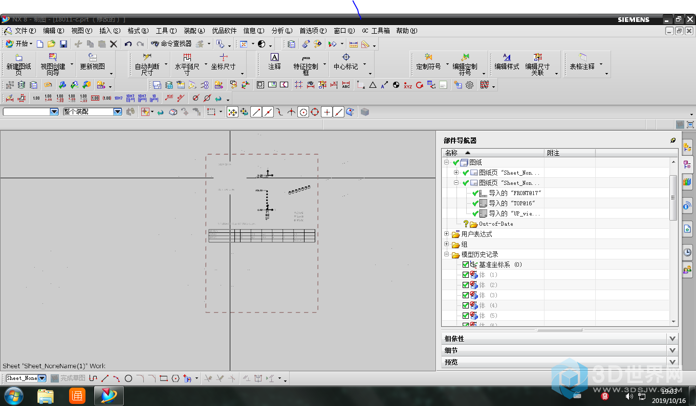This screenshot has height=406, width=696.
Task: Open File Explorer from taskbar
Action: [46, 395]
